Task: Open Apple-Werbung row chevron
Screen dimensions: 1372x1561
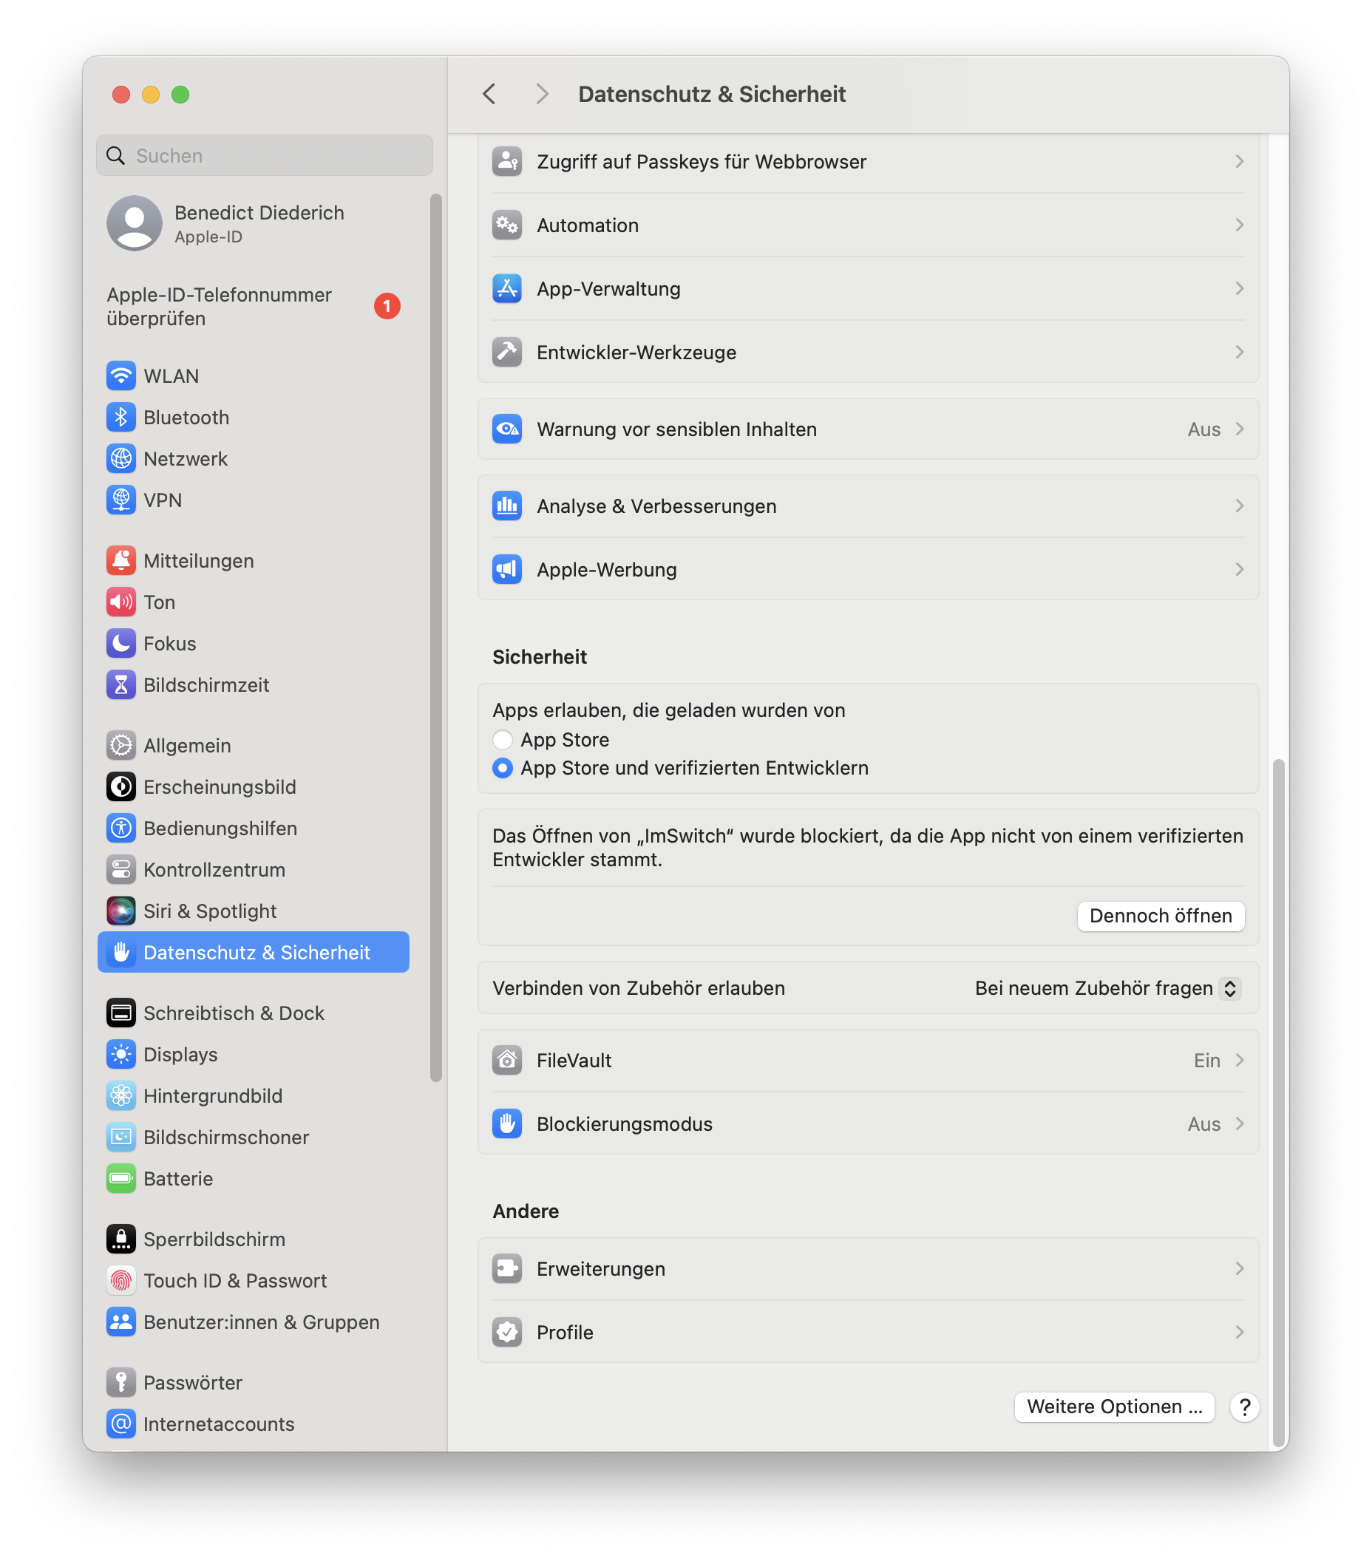Action: point(1239,570)
